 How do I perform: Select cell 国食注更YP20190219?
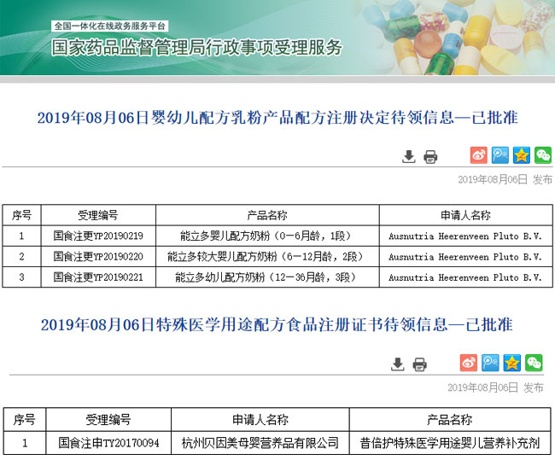(98, 236)
